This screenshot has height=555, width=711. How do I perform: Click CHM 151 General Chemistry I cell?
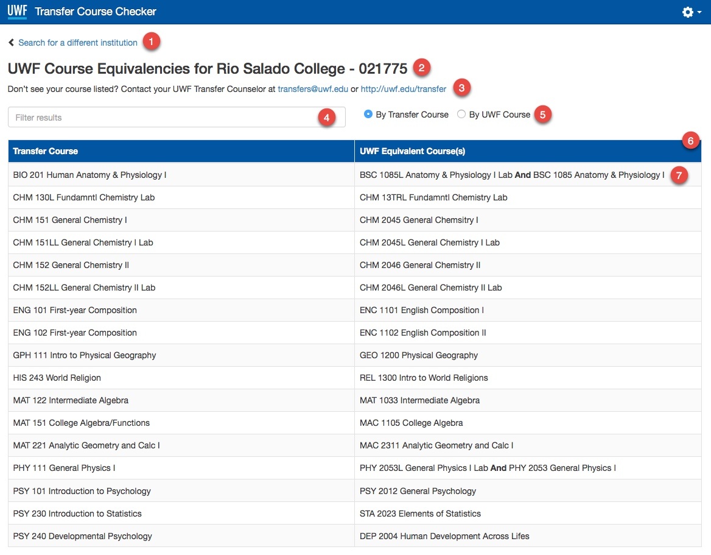181,220
